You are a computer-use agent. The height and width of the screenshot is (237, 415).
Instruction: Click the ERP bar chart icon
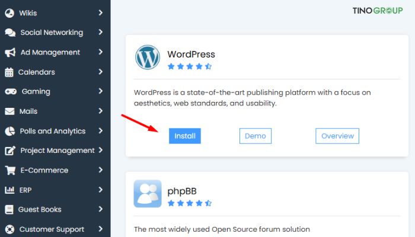[x=9, y=190]
